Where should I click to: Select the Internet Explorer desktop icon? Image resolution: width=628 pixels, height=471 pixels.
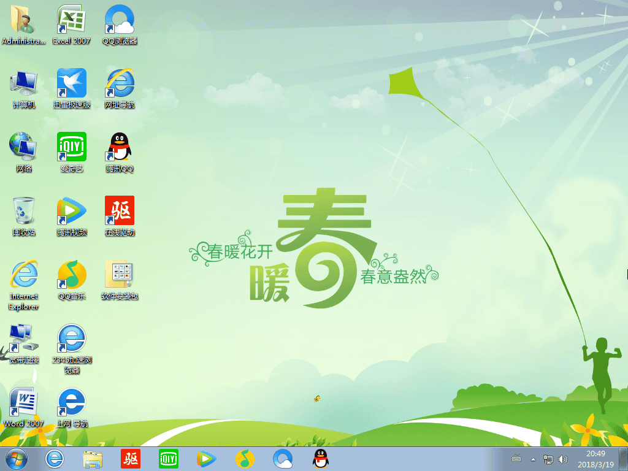pos(24,285)
